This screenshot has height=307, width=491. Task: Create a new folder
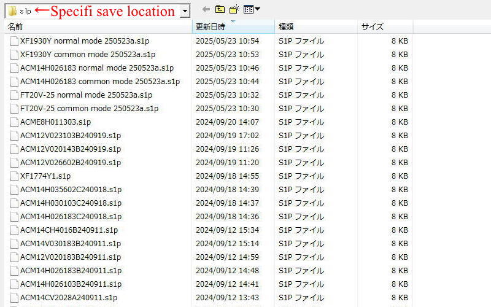(x=234, y=9)
